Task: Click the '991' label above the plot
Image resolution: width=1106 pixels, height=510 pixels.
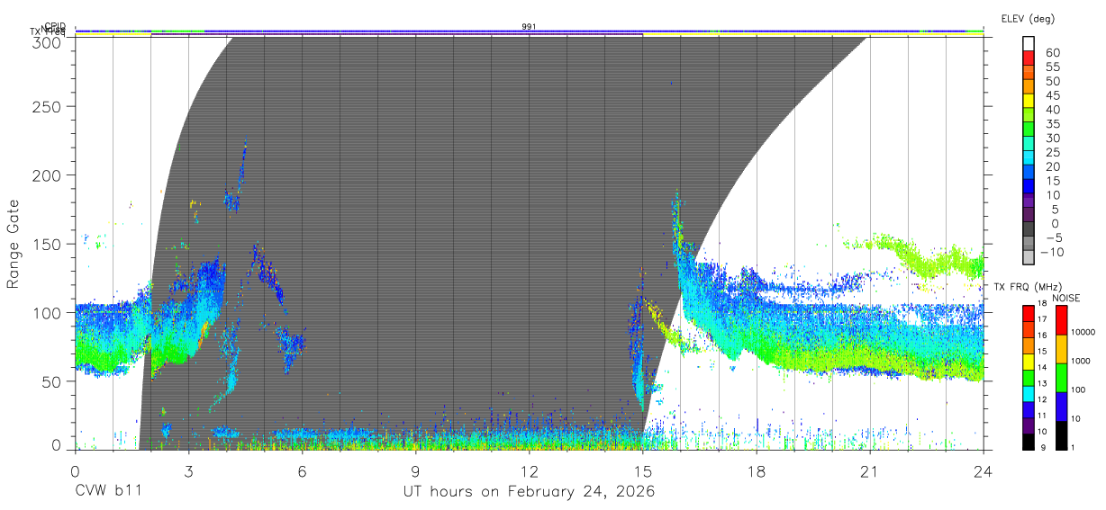Action: point(529,27)
